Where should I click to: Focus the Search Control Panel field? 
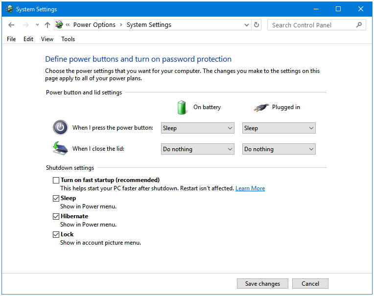point(312,25)
